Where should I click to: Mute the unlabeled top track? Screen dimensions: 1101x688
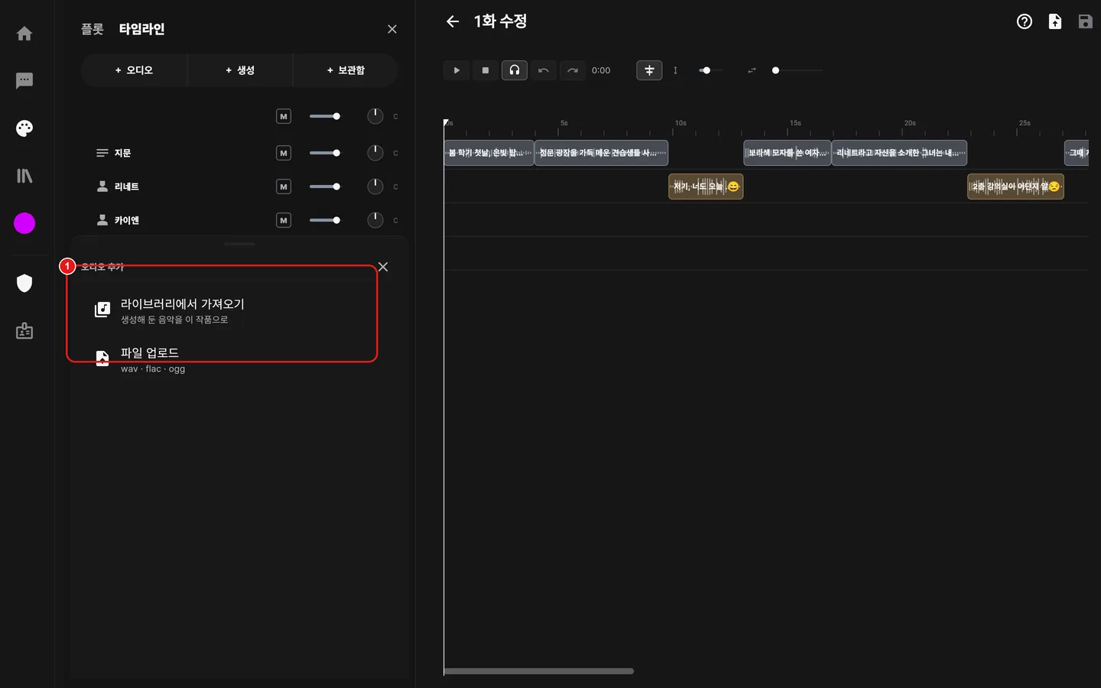284,116
